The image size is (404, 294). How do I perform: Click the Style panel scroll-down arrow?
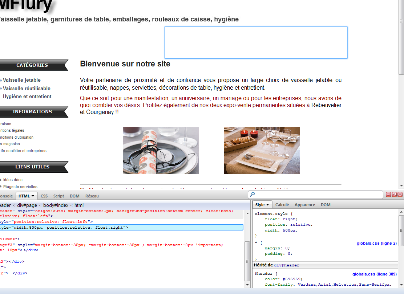tap(401, 285)
